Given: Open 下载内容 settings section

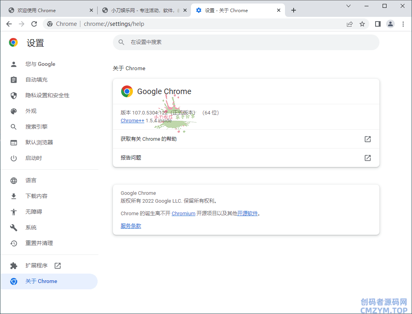Looking at the screenshot, I should pyautogui.click(x=36, y=196).
